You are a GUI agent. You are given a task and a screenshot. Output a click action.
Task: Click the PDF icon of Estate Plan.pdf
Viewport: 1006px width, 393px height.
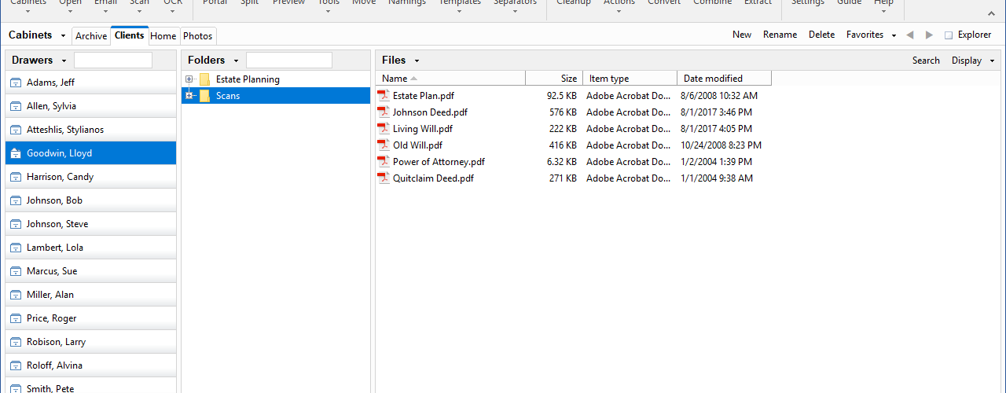[384, 96]
